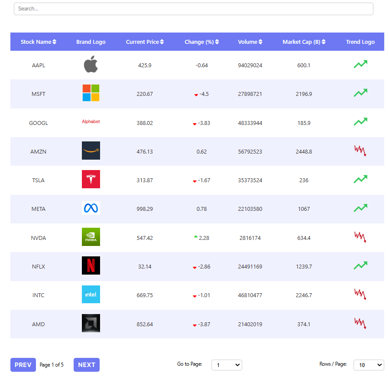
Task: Click the downward trend icon for AMZN
Action: point(360,151)
